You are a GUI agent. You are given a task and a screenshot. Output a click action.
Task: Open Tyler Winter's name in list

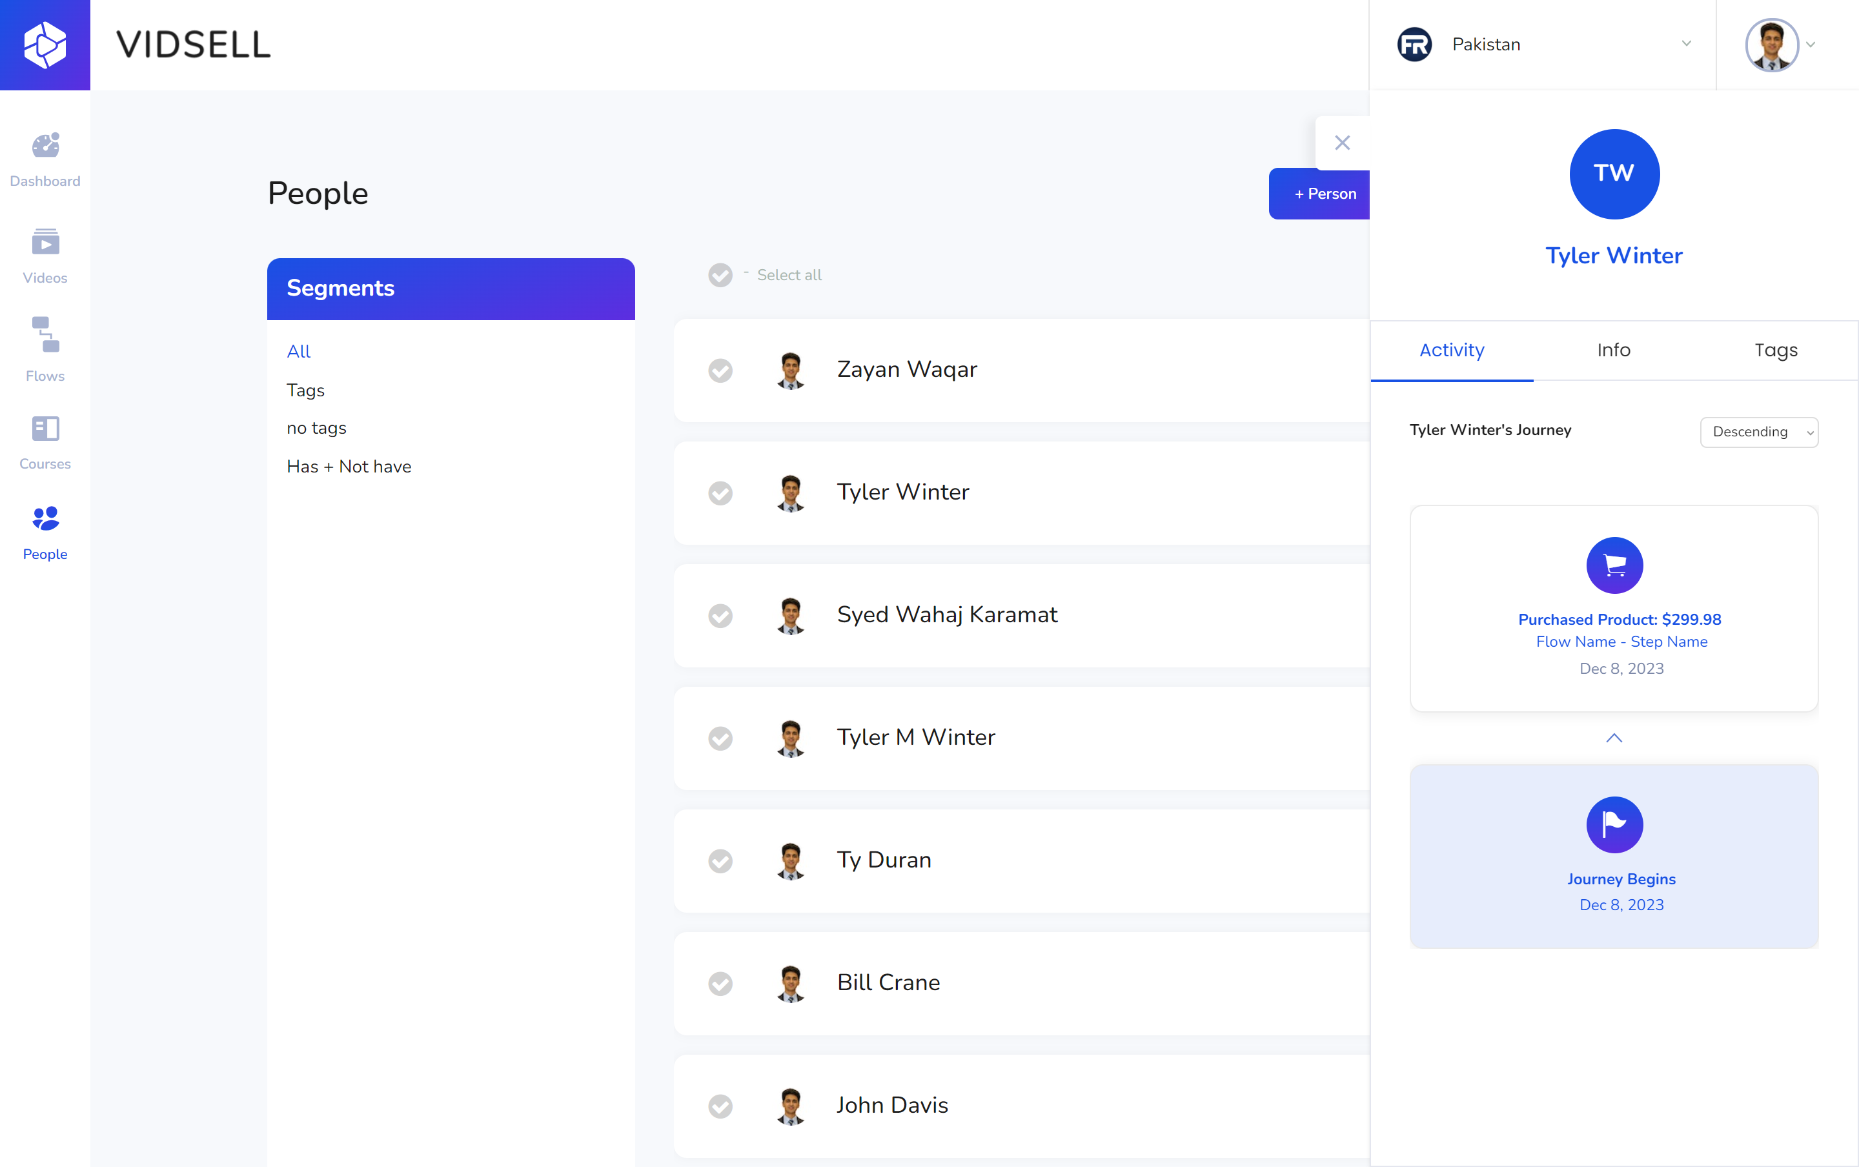[903, 492]
